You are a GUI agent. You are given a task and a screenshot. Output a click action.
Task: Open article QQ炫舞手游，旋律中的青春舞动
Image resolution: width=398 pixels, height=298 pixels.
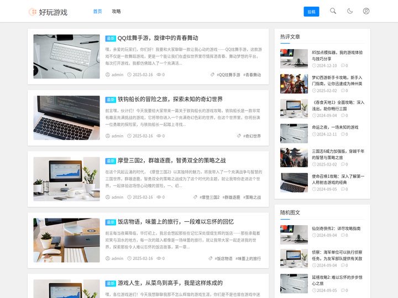click(158, 38)
